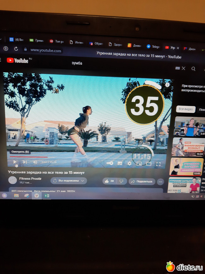
Task: Toggle subtitles in the player
Action: [120, 163]
